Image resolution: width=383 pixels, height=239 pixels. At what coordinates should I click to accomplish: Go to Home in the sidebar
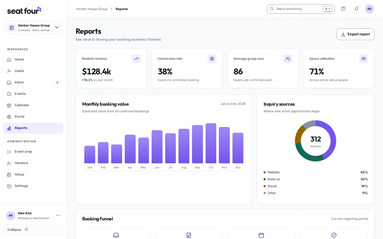click(33, 59)
